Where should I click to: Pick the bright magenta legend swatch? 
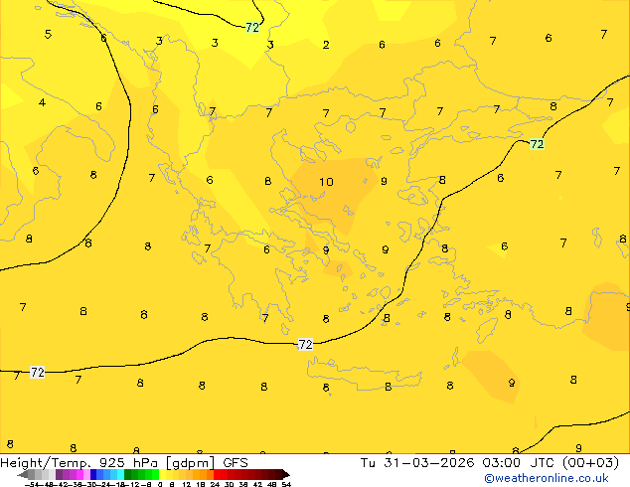tap(79, 474)
